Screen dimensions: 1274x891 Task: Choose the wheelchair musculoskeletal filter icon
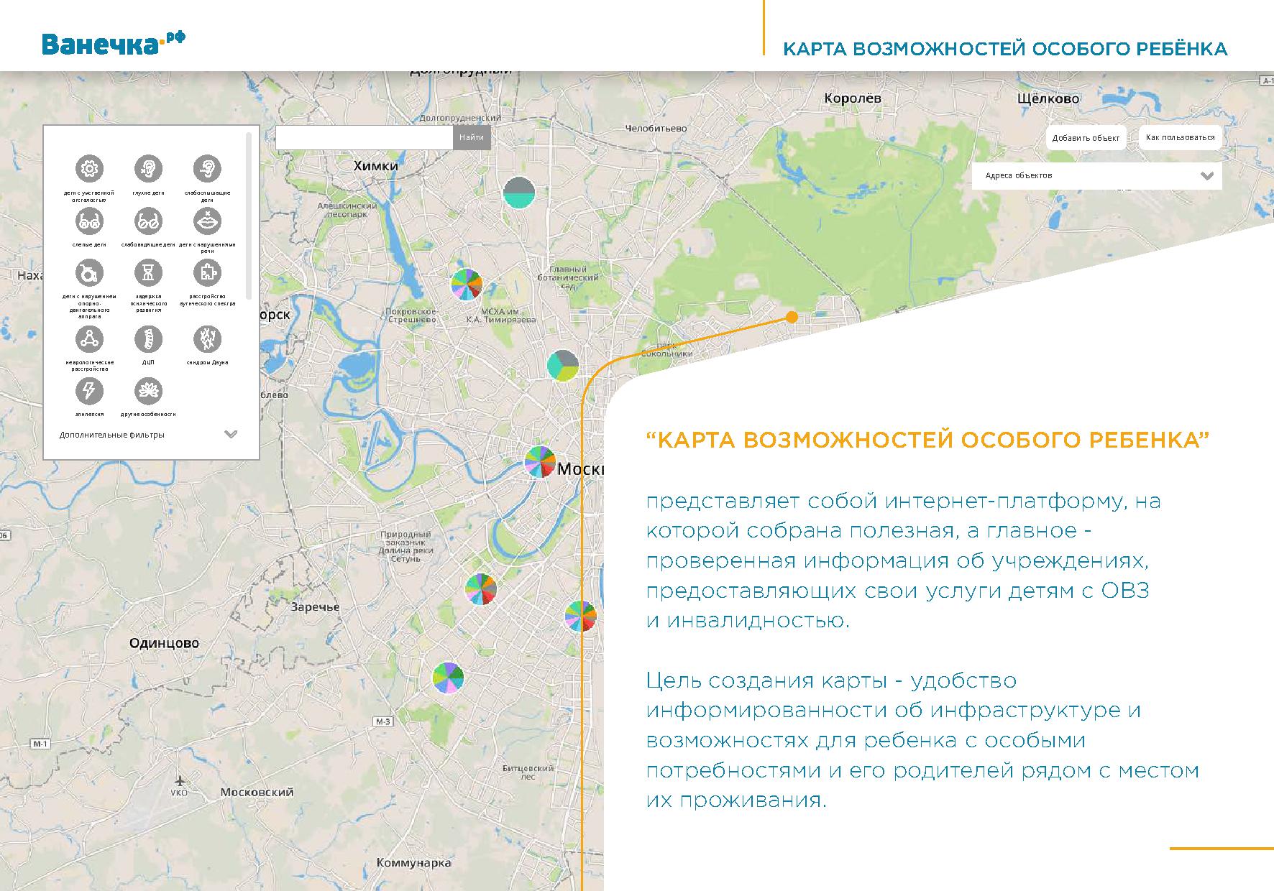[89, 273]
